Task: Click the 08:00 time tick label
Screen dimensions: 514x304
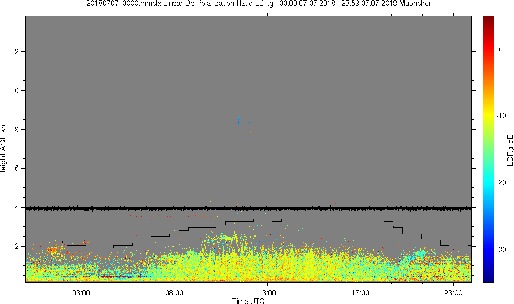Action: pos(174,293)
